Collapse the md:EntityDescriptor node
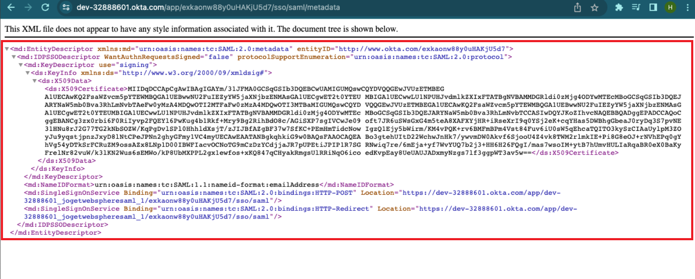Screen dimensions: 695x279 coord(7,49)
